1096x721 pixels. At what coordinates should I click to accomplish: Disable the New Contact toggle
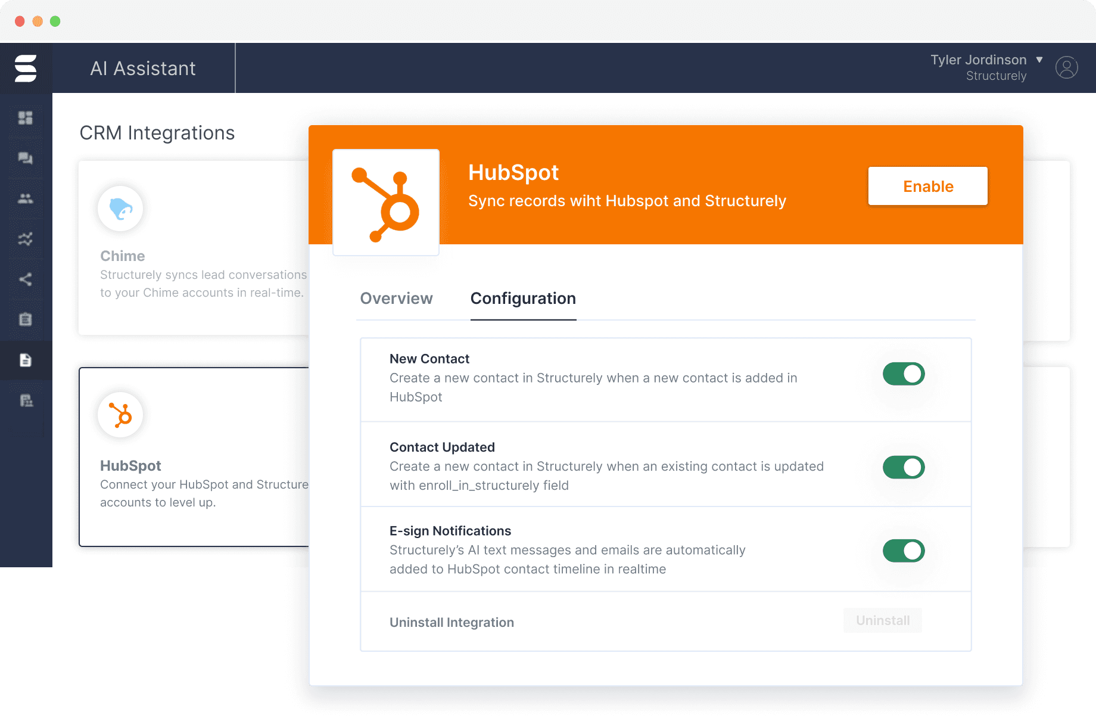tap(903, 374)
